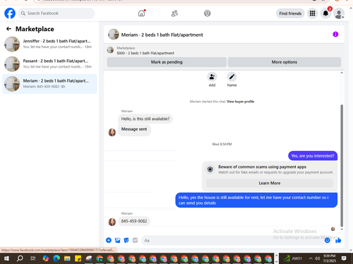Open View buyer profile link
The width and height of the screenshot is (353, 264).
240,102
